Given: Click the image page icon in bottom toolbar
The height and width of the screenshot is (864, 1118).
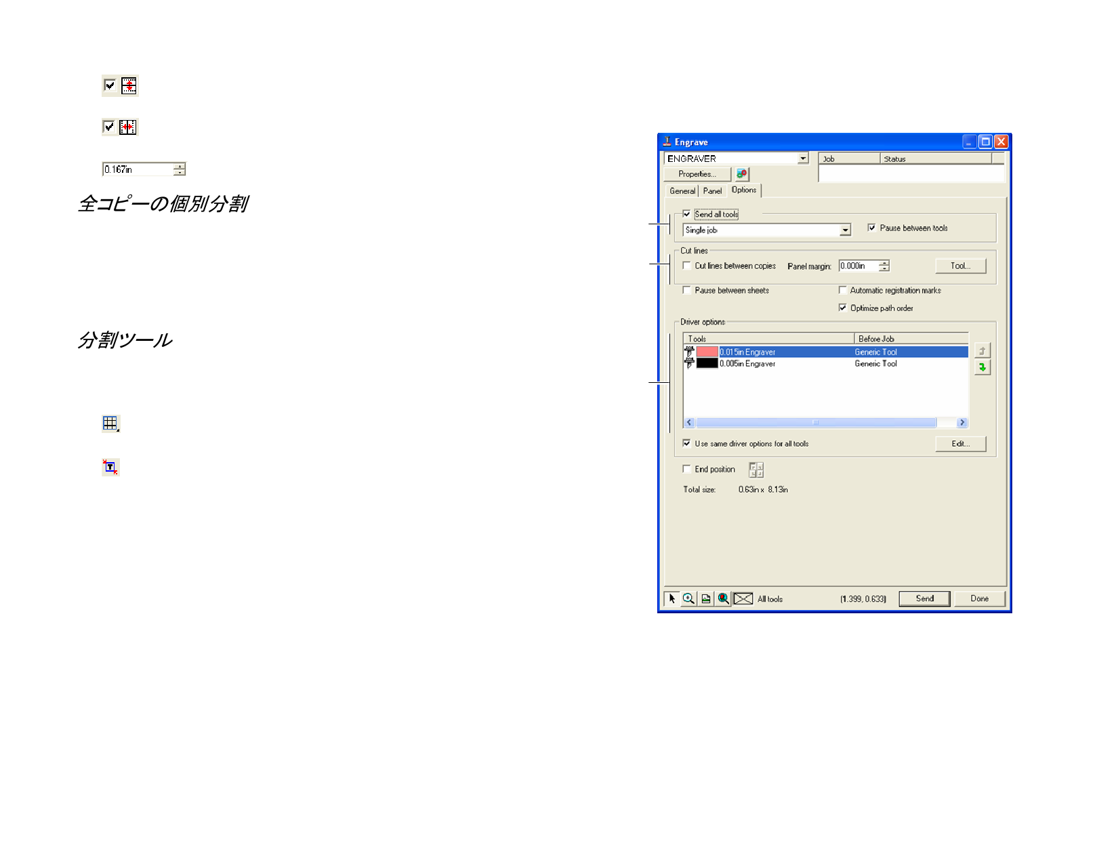Looking at the screenshot, I should pyautogui.click(x=706, y=599).
